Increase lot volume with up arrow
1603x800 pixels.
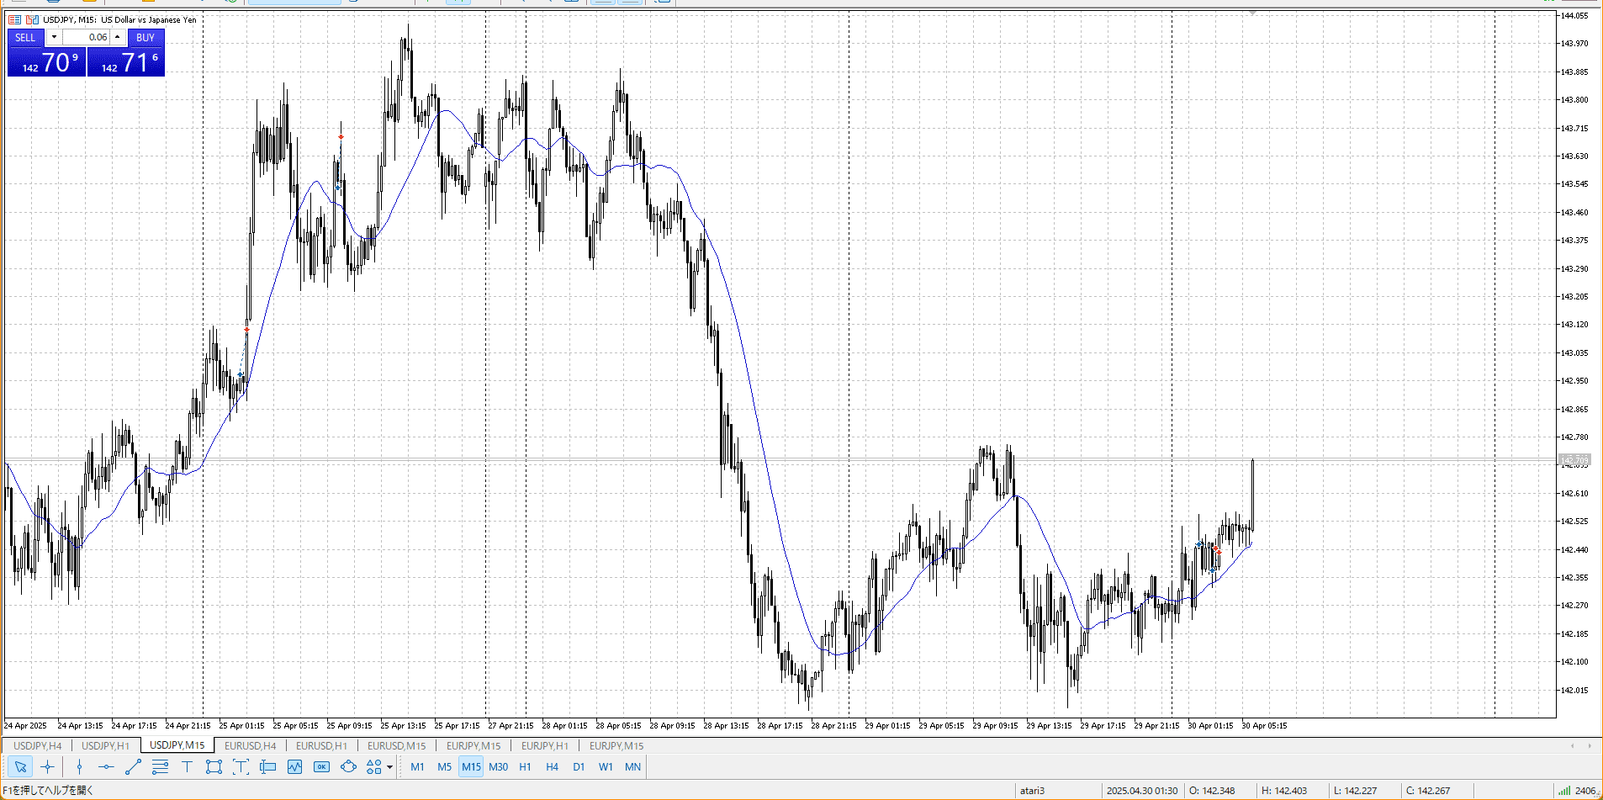pyautogui.click(x=118, y=37)
